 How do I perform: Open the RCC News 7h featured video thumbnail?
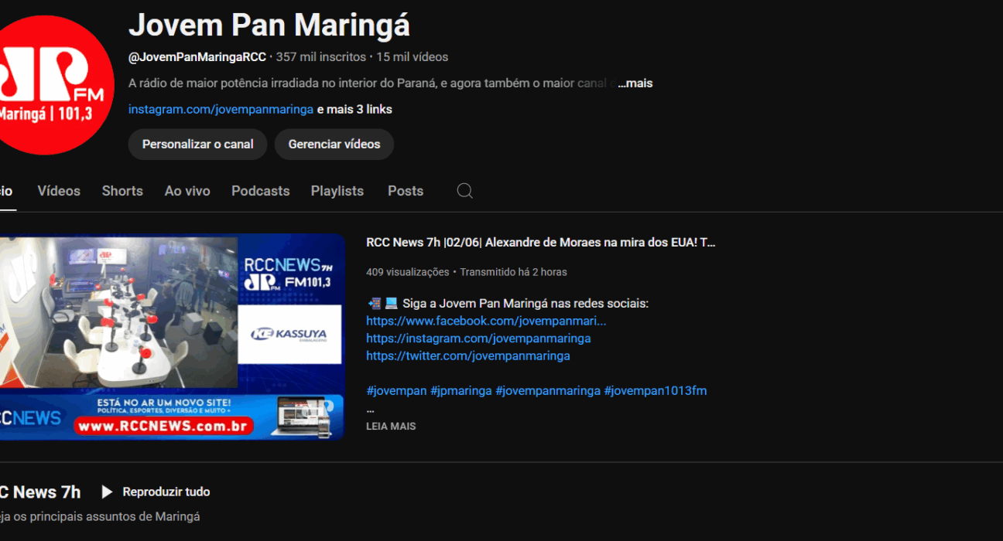pyautogui.click(x=172, y=337)
